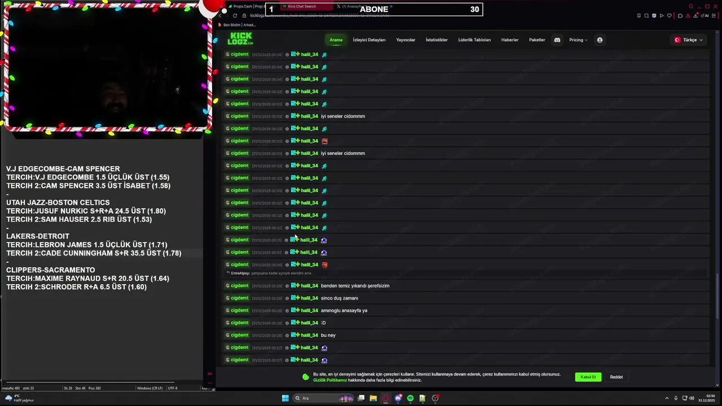722x406 pixels.
Task: Open the Windows Start menu
Action: point(285,398)
